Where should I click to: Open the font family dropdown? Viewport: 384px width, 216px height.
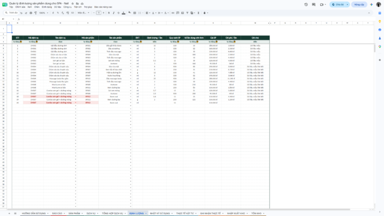coord(83,13)
